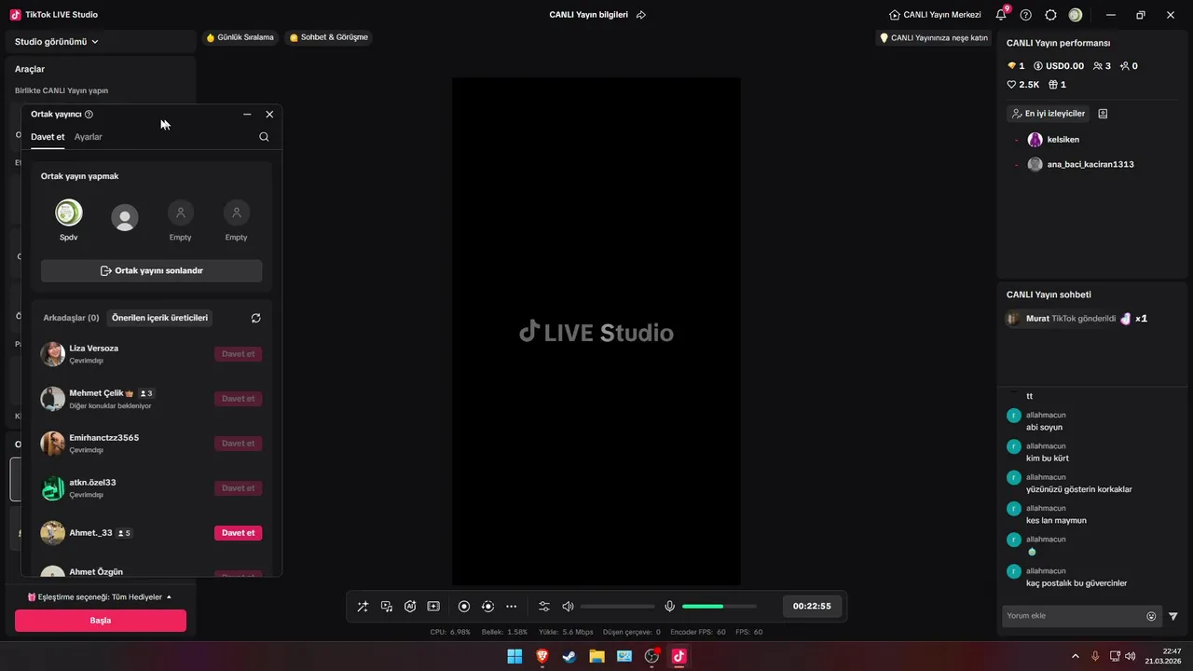This screenshot has width=1193, height=671.
Task: Click Murat TikTok gönderildi gift notice
Action: pos(1076,319)
